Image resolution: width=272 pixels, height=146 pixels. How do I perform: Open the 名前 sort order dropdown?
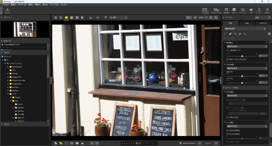[x=118, y=18]
